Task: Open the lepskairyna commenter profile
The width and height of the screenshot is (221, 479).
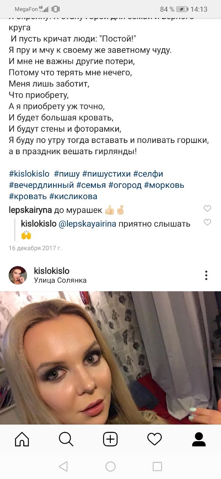Action: pyautogui.click(x=30, y=210)
